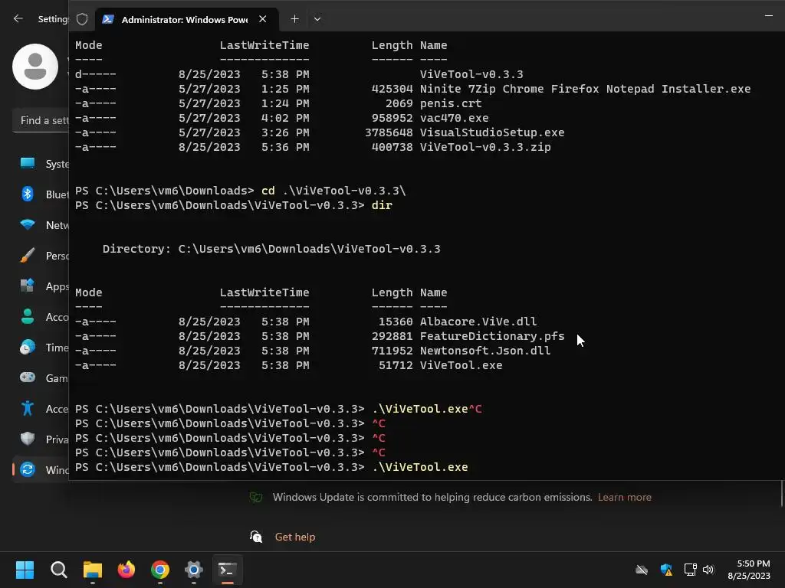This screenshot has width=785, height=588.
Task: Click the admin shield icon in the tab bar
Action: click(82, 19)
